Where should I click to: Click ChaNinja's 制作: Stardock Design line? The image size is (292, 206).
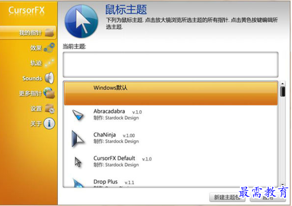(x=116, y=141)
